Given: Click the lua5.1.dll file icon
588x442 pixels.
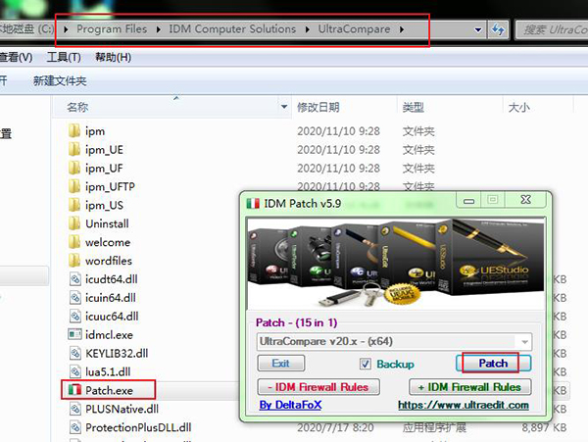Looking at the screenshot, I should 75,371.
